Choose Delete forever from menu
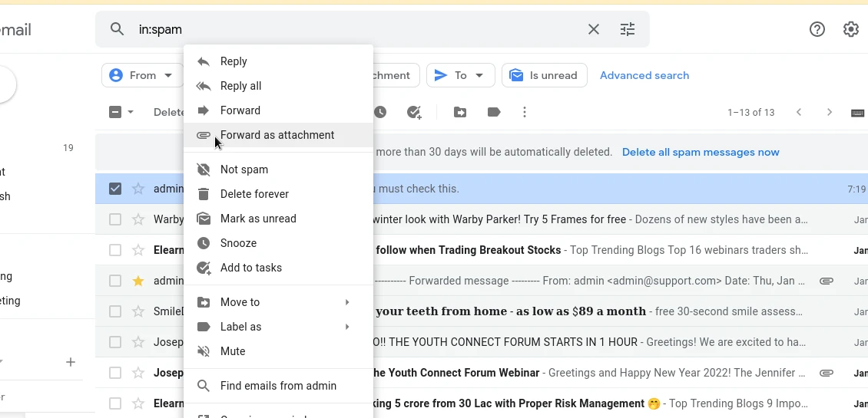The height and width of the screenshot is (418, 868). tap(278, 194)
